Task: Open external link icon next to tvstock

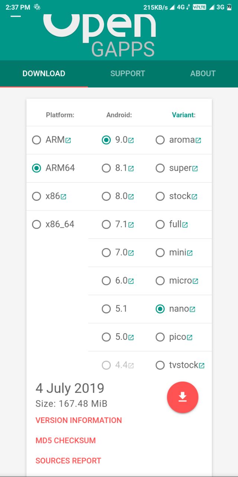Action: point(202,366)
